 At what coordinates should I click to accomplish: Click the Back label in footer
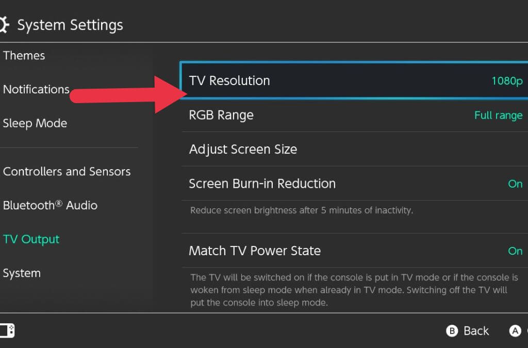pyautogui.click(x=475, y=331)
